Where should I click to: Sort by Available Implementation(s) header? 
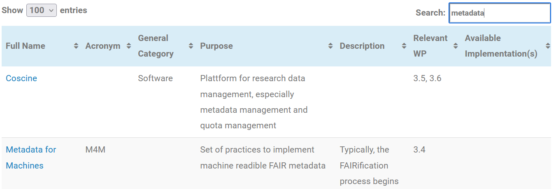501,46
